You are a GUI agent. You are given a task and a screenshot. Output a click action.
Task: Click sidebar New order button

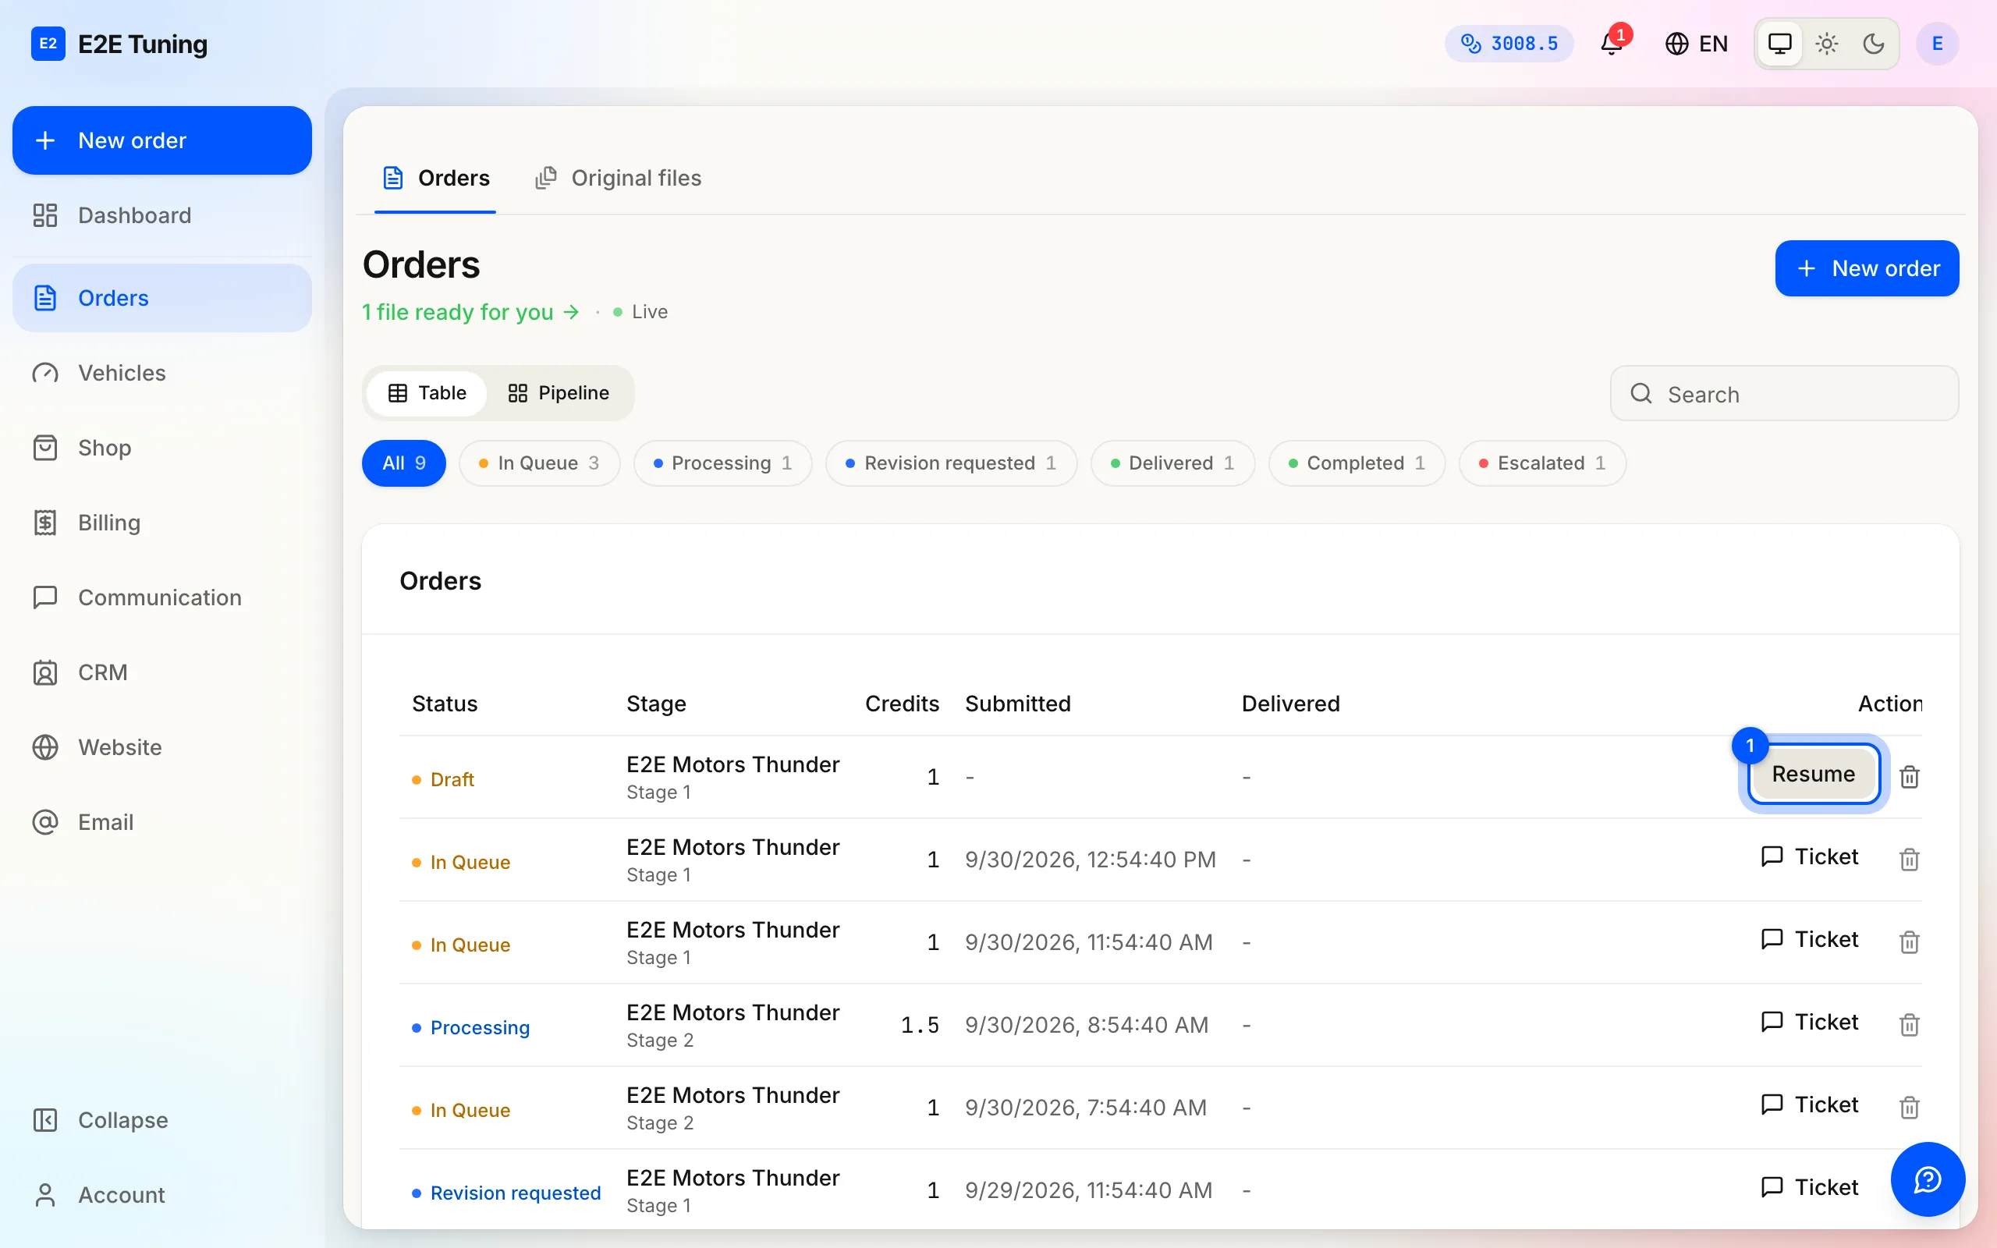161,140
